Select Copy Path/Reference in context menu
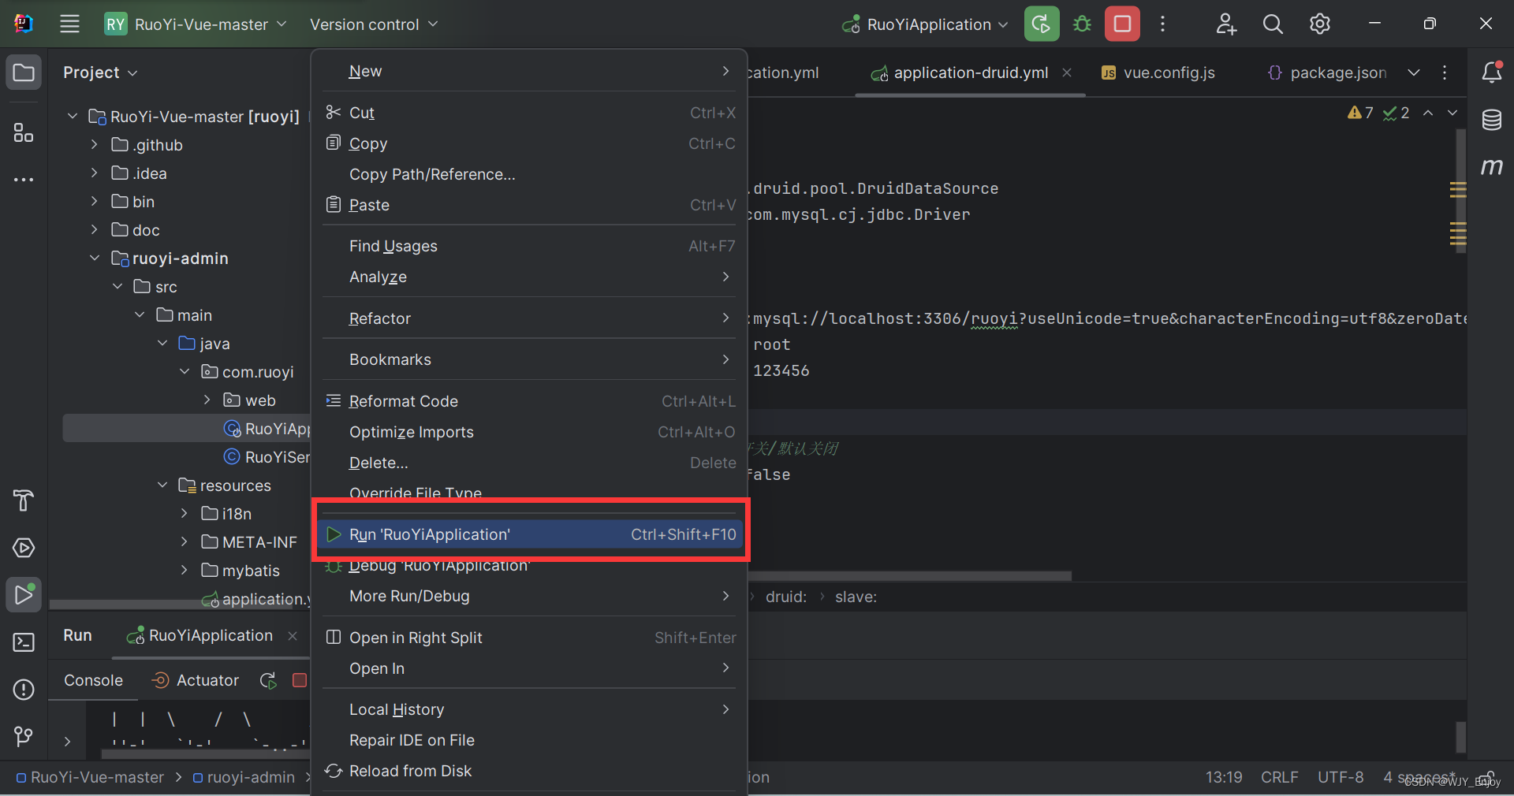The image size is (1514, 796). click(x=530, y=174)
